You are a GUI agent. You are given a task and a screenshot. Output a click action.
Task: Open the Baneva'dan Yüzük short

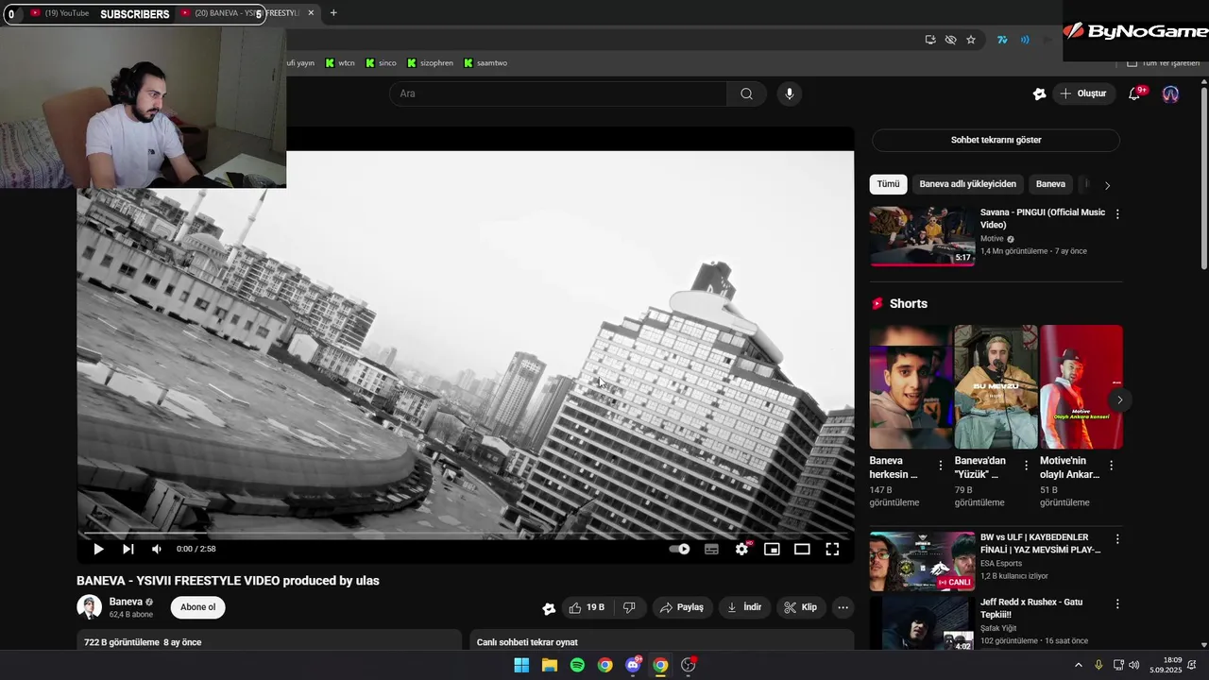click(x=996, y=387)
